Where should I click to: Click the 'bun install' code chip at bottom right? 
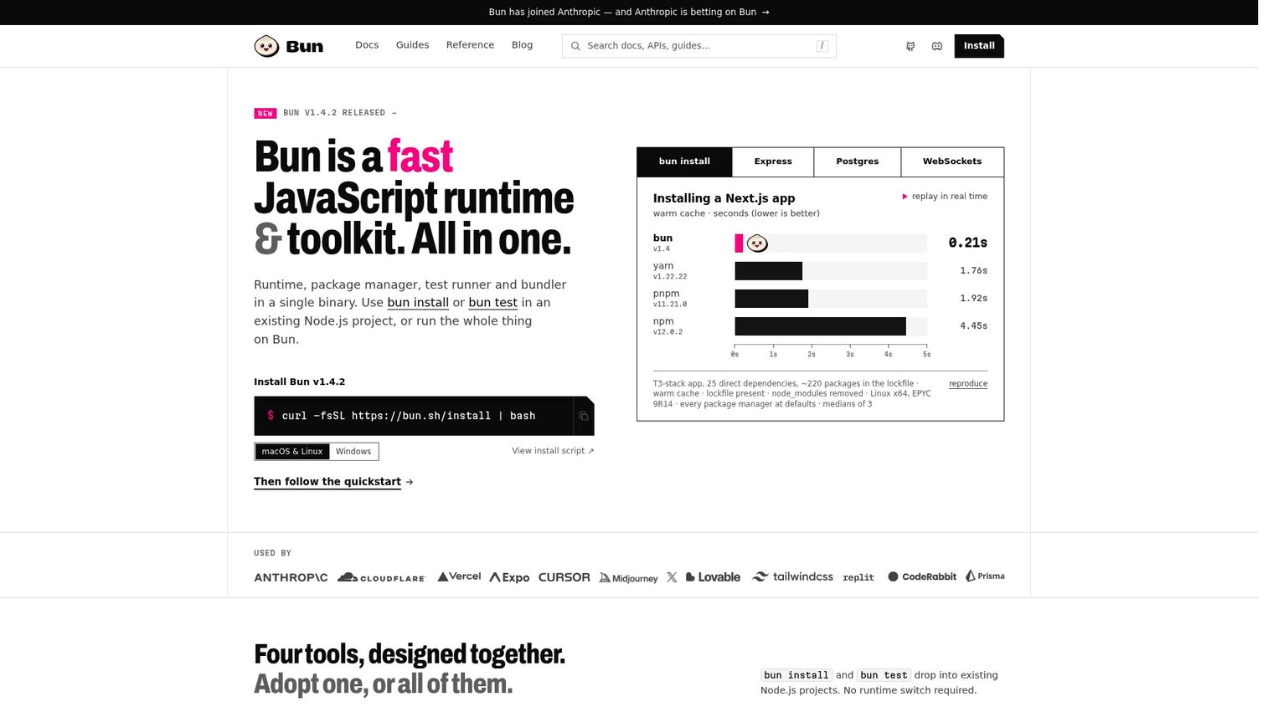click(796, 675)
